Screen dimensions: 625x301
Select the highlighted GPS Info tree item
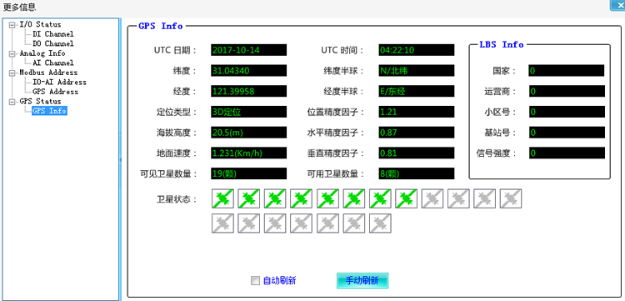pyautogui.click(x=49, y=111)
